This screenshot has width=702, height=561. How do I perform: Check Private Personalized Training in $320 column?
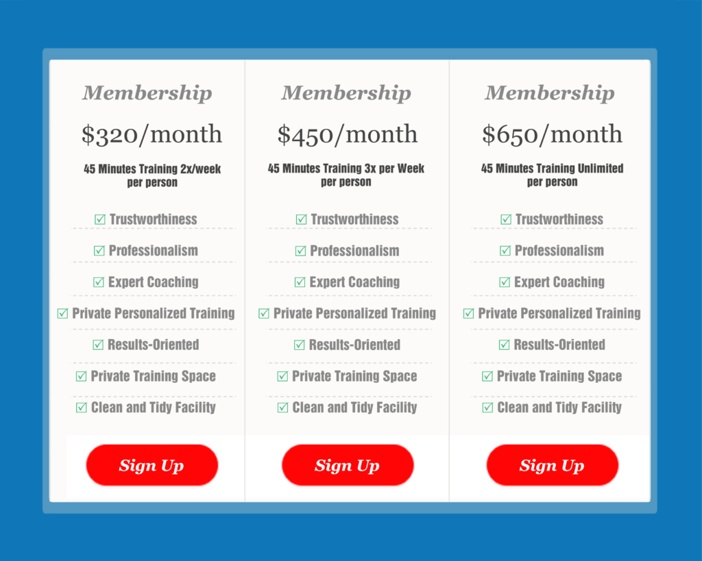click(x=62, y=314)
